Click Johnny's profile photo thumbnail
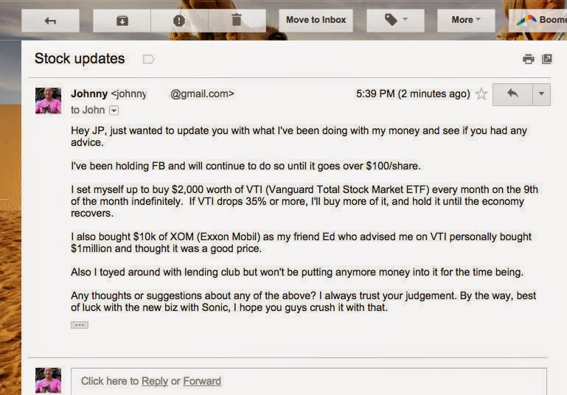 click(49, 100)
